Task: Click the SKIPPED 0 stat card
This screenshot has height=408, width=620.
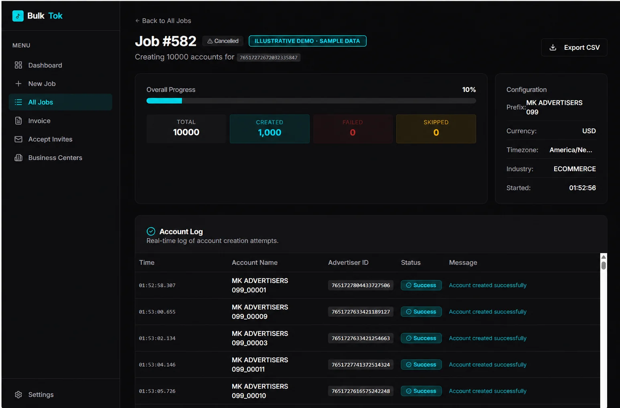Action: tap(436, 129)
